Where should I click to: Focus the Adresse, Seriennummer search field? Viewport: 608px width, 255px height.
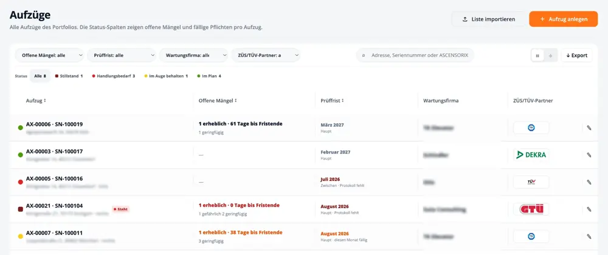pos(415,55)
